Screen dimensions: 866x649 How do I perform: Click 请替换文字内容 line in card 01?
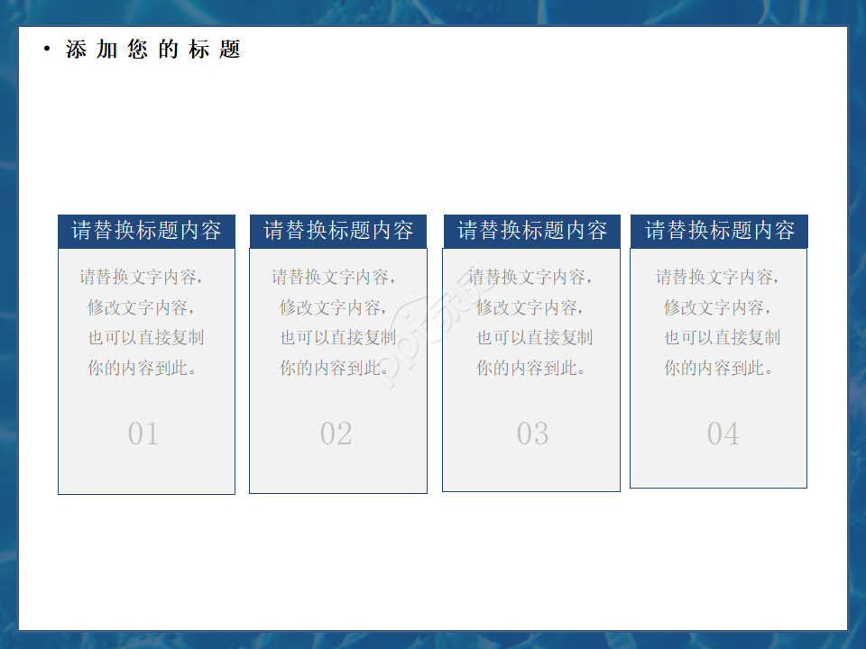pyautogui.click(x=142, y=277)
